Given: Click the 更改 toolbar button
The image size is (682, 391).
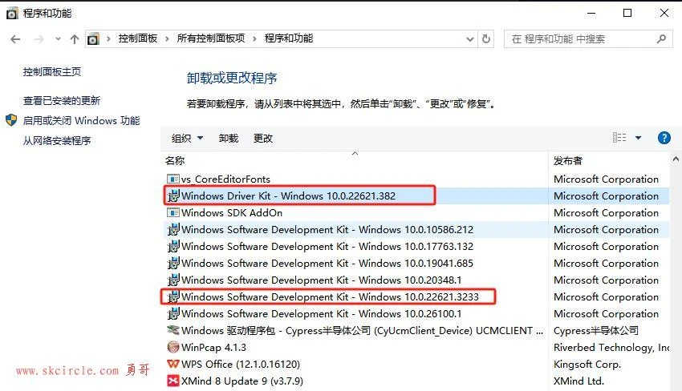Looking at the screenshot, I should [x=263, y=138].
